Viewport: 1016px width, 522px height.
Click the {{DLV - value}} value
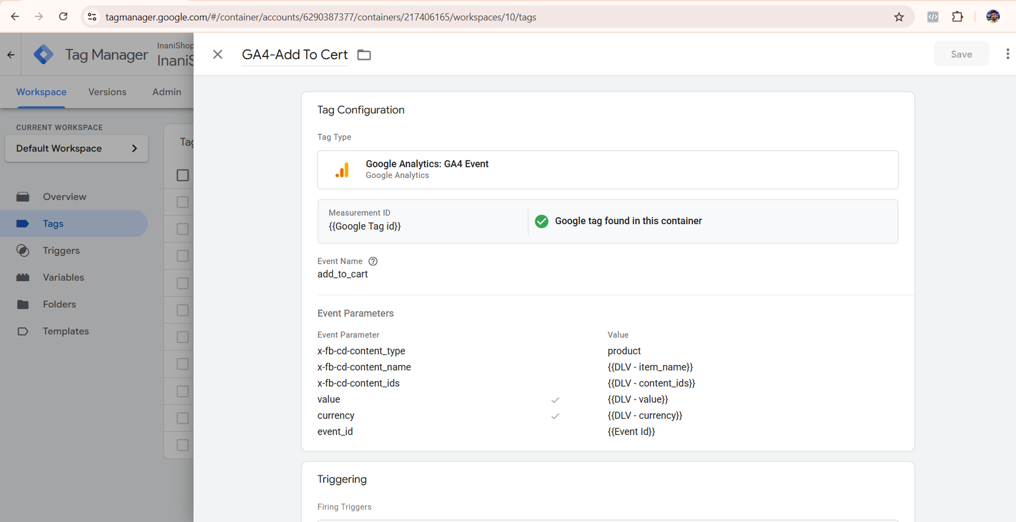tap(638, 399)
